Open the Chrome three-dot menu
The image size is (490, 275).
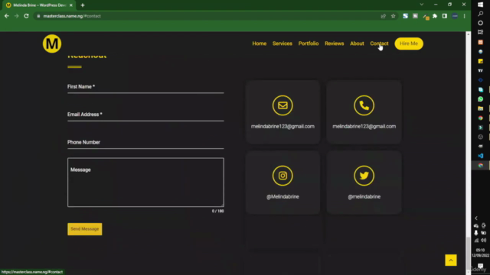[465, 16]
